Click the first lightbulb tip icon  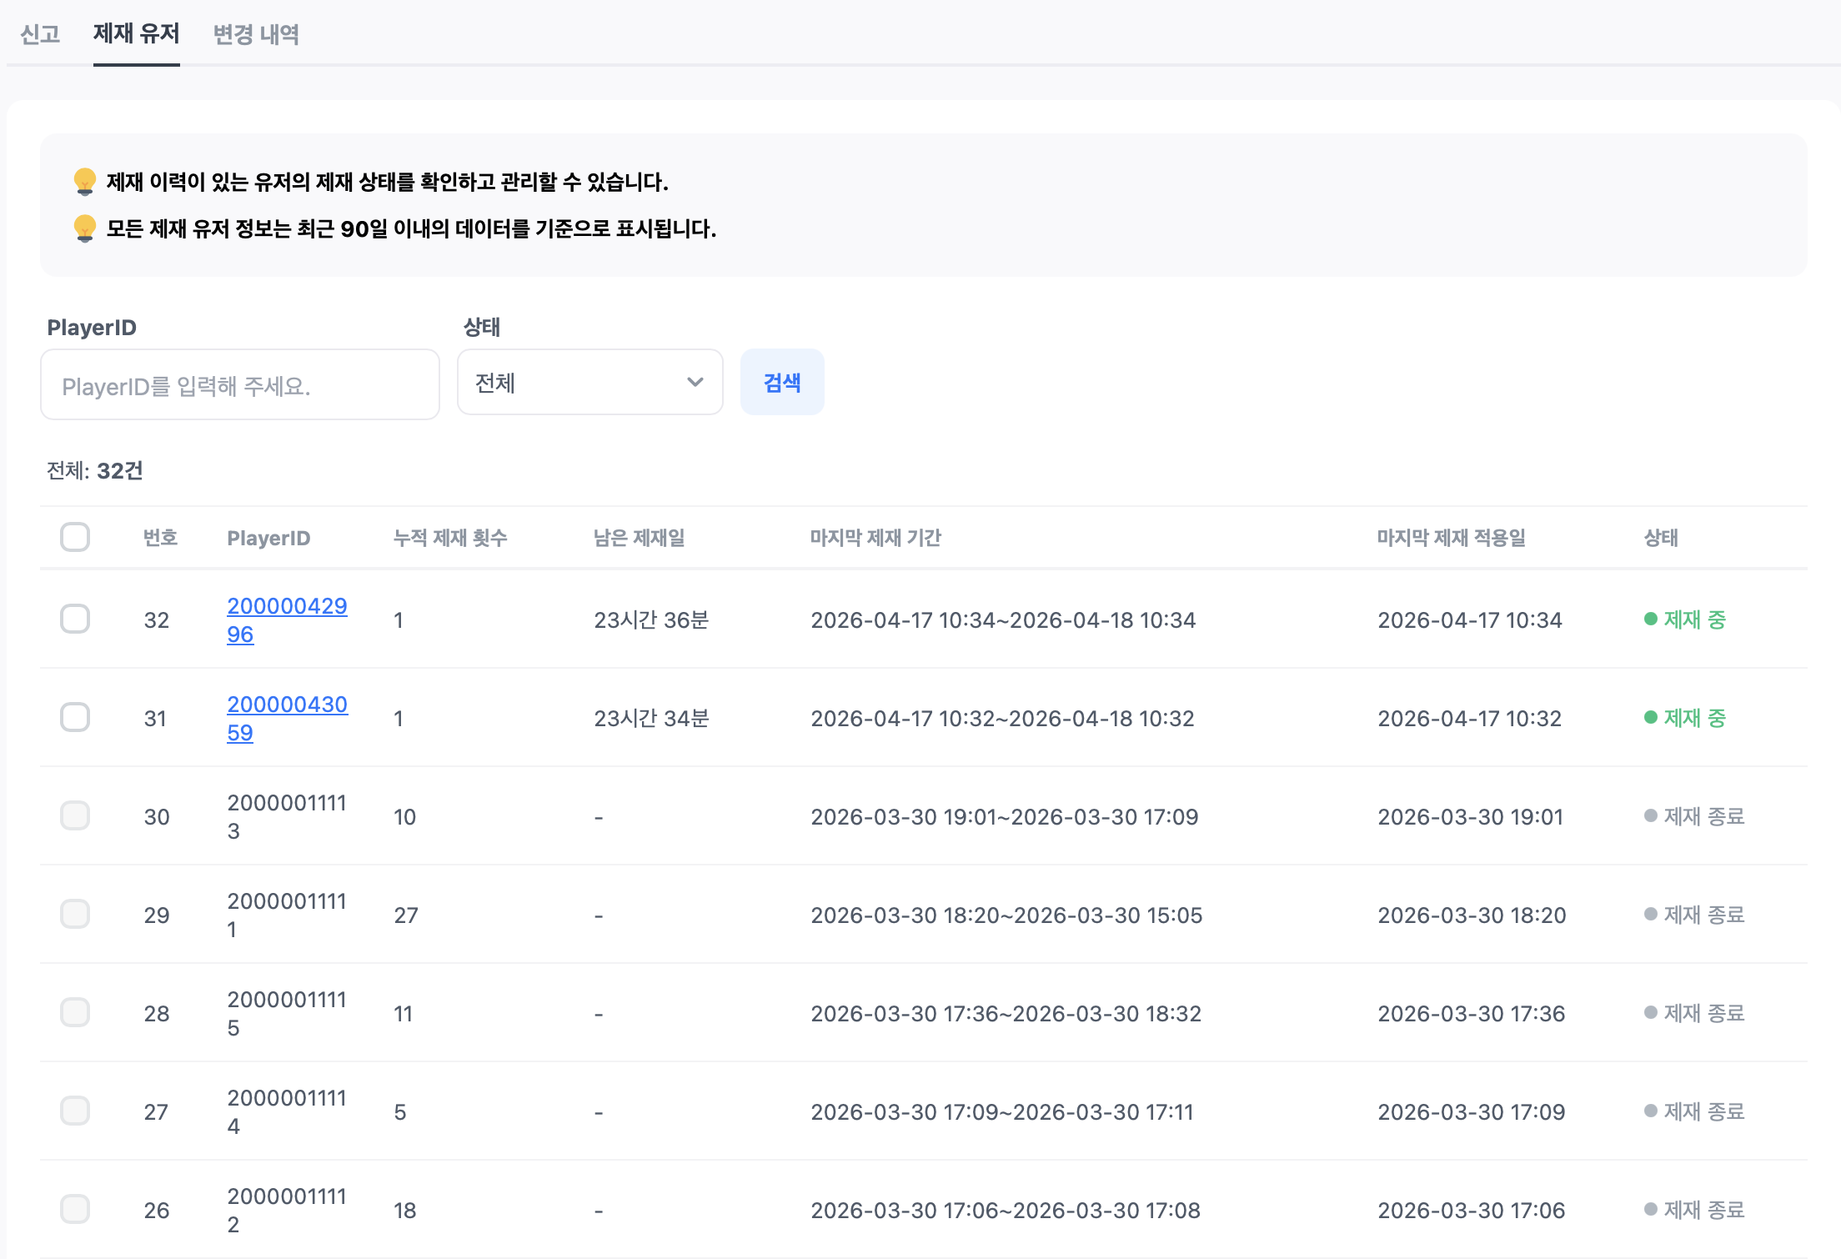point(84,181)
